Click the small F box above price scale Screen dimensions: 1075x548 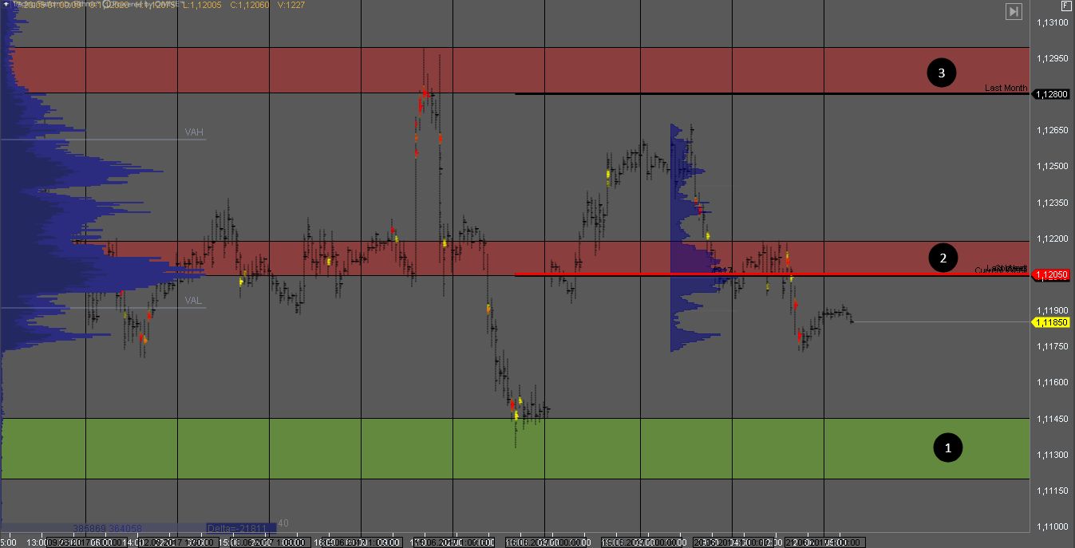point(1065,6)
